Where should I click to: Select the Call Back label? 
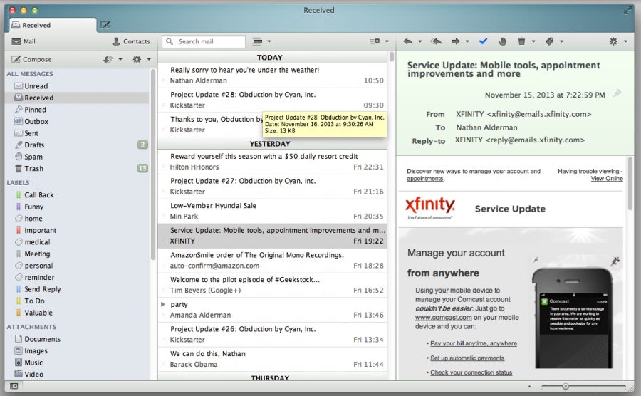click(x=78, y=195)
